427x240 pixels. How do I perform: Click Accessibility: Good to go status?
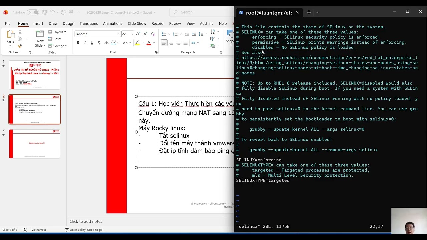click(84, 230)
